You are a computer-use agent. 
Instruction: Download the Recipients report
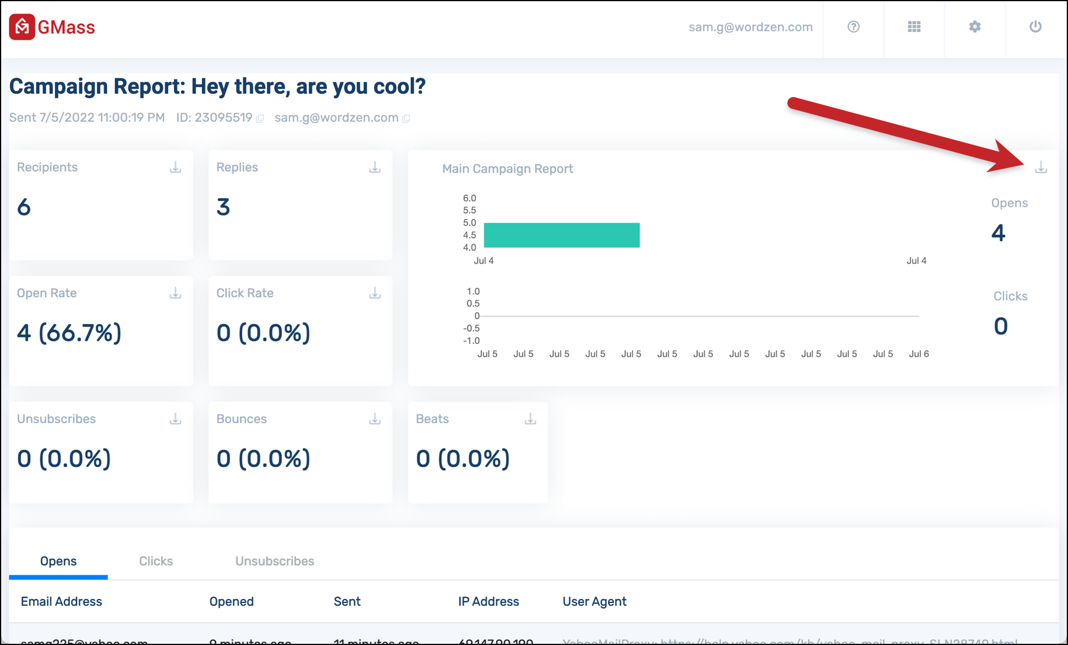click(175, 167)
